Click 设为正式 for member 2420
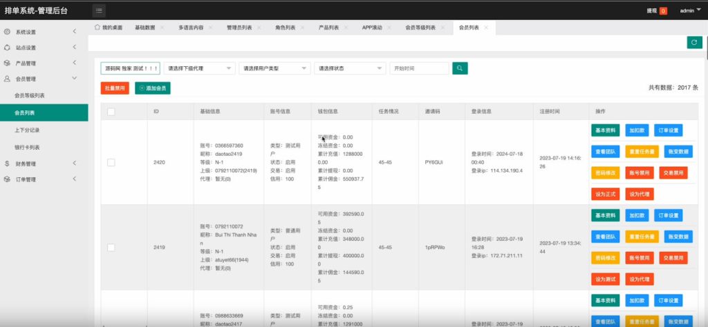Screen dimensions: 708x327 tap(606, 194)
